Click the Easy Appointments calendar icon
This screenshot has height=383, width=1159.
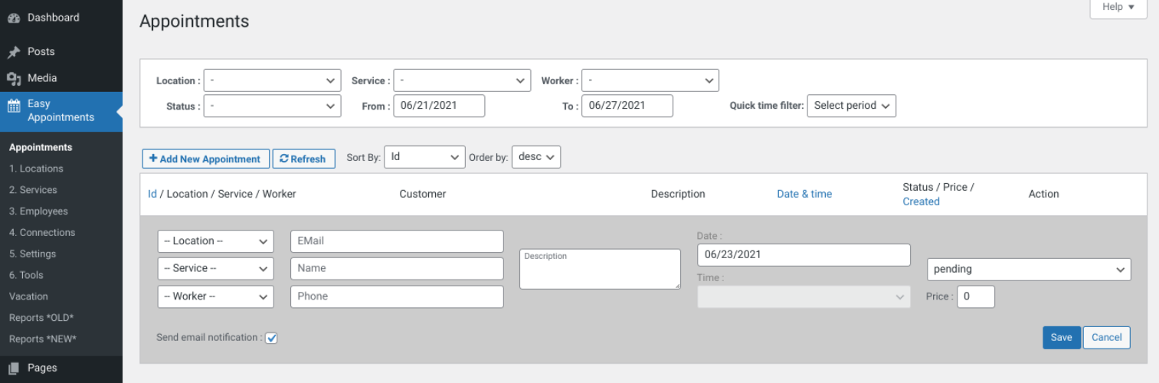tap(14, 106)
